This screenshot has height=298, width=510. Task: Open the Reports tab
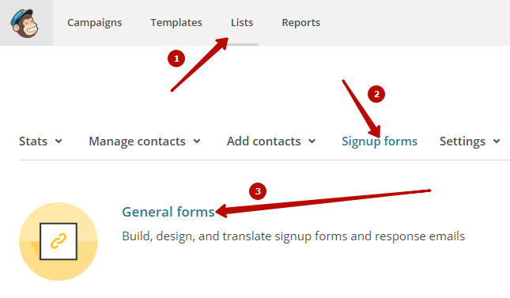point(301,23)
